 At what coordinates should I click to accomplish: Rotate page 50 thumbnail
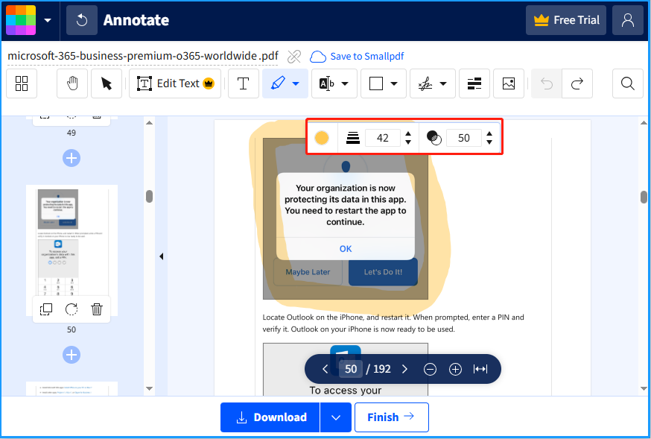72,309
